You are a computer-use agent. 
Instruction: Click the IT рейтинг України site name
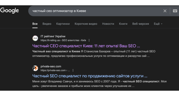coord(53,36)
